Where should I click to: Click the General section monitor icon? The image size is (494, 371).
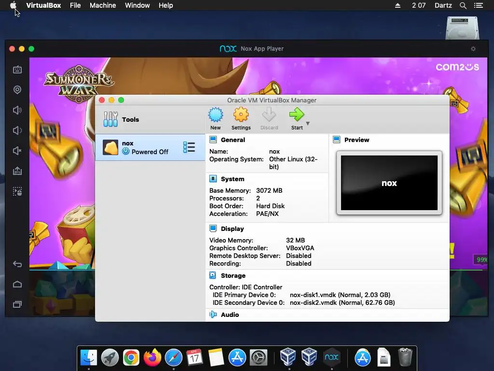click(x=213, y=140)
